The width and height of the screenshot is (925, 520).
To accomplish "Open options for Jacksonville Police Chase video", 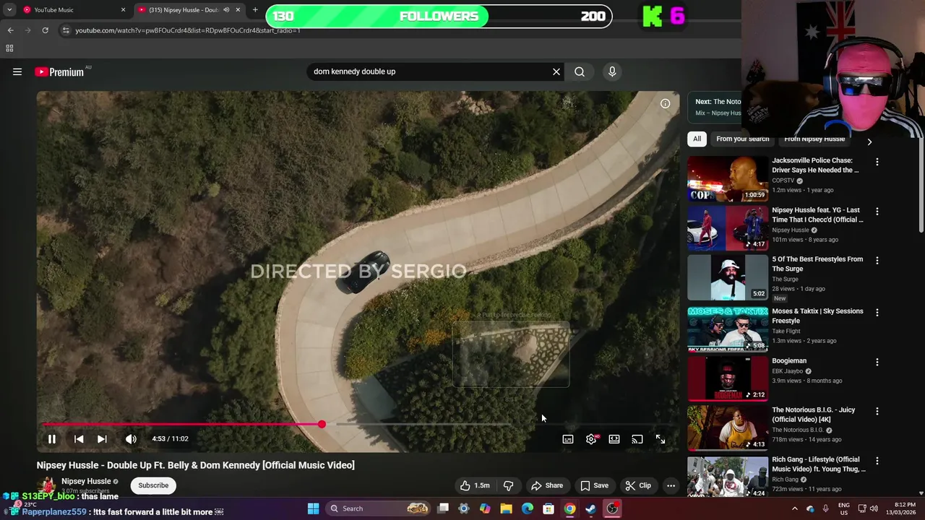I will pyautogui.click(x=877, y=162).
